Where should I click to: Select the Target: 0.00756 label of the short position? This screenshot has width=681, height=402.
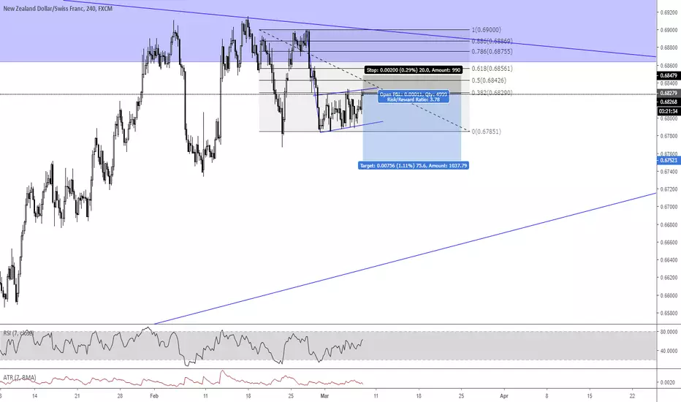[x=414, y=166]
